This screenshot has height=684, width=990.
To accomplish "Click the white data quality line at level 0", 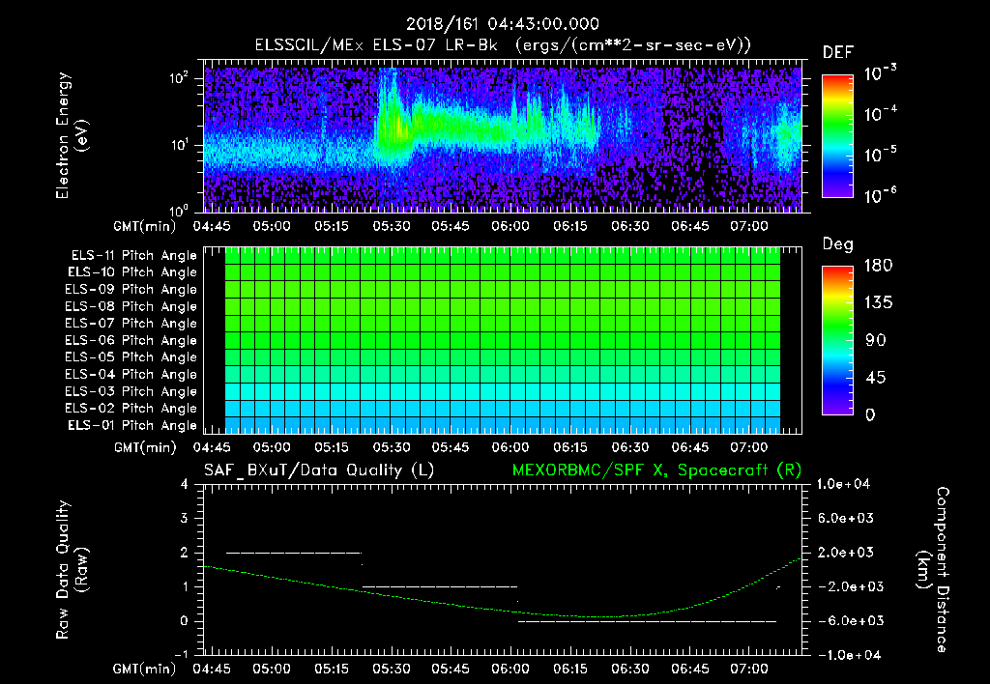I will tap(647, 621).
